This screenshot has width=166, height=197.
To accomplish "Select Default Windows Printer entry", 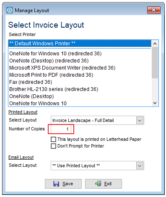I will pyautogui.click(x=80, y=44).
